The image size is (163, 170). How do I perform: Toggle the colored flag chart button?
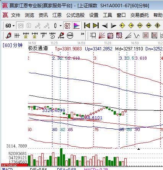pos(77,26)
